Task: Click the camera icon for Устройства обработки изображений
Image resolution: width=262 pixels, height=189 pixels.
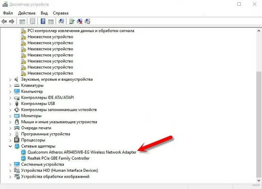Action: click(17, 176)
